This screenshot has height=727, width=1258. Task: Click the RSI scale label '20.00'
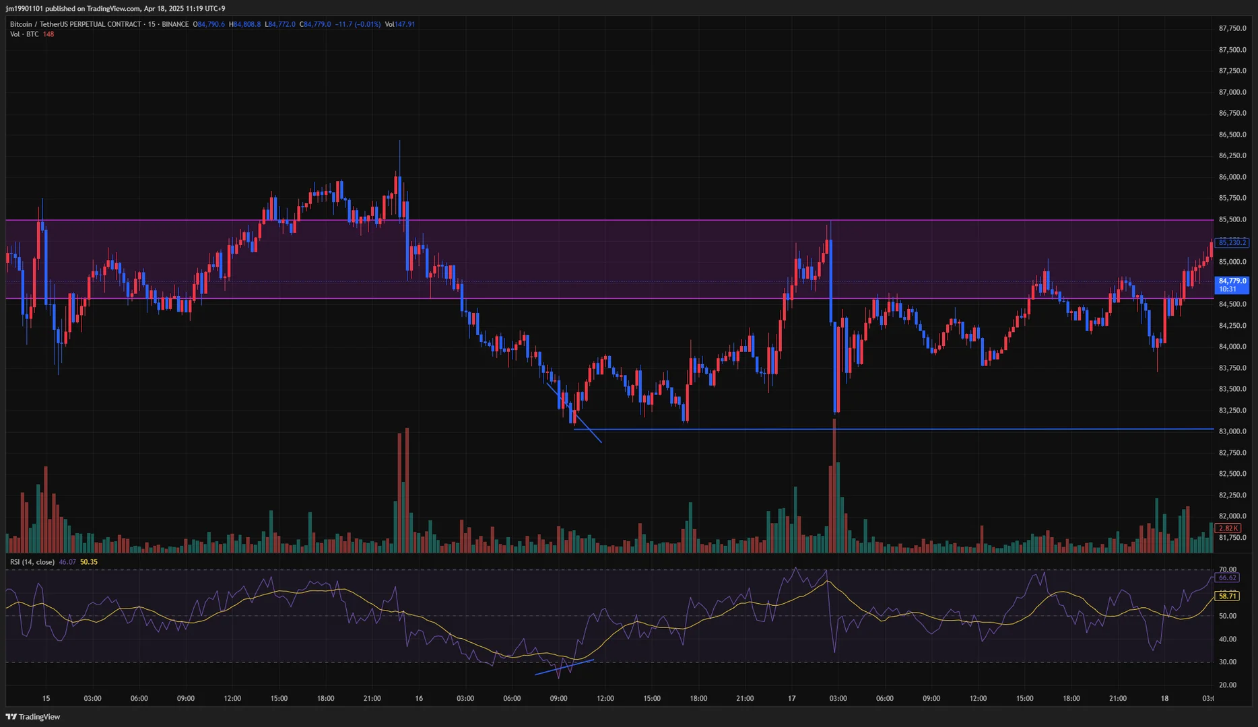1228,685
